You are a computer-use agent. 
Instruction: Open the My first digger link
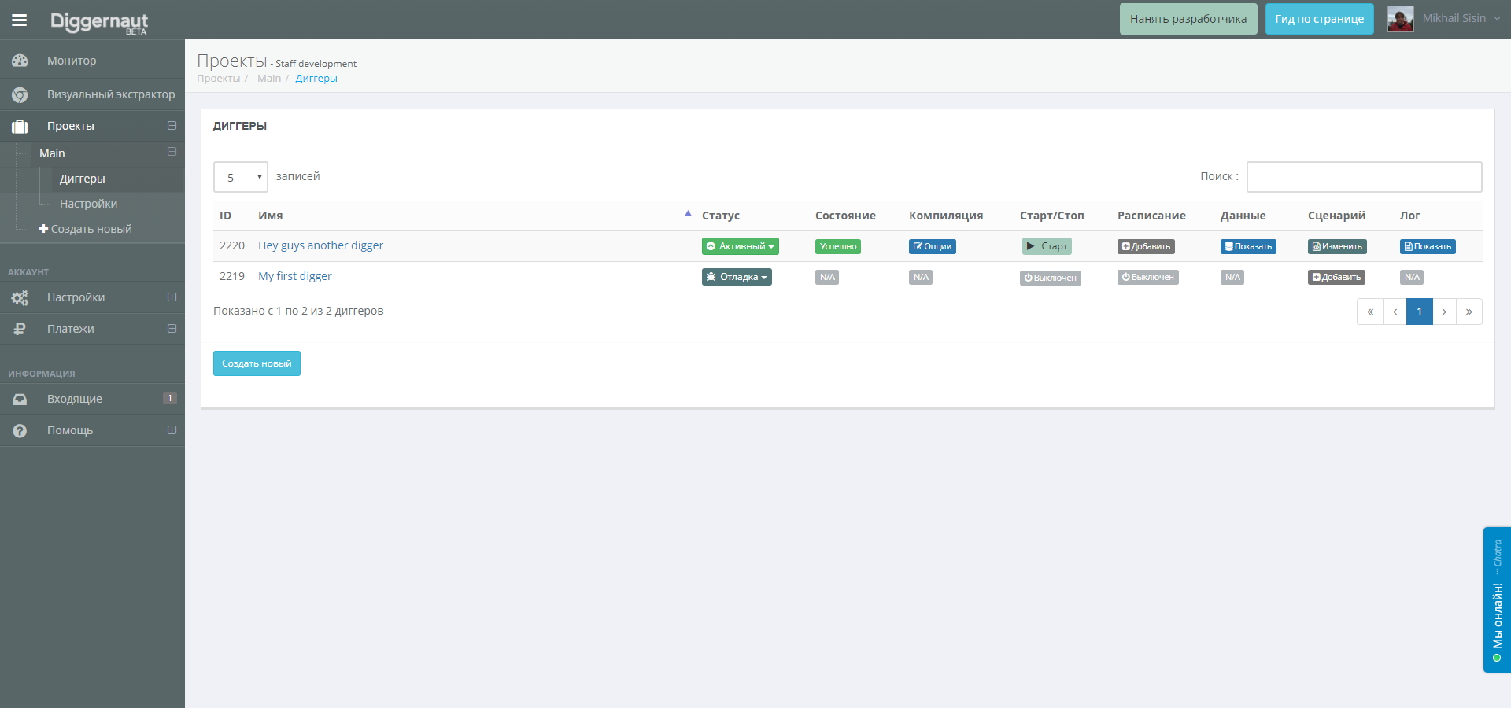[295, 276]
